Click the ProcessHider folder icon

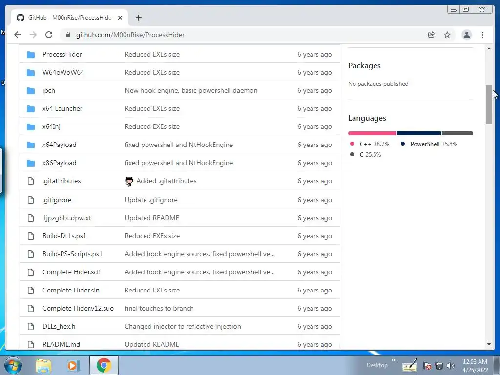(31, 55)
